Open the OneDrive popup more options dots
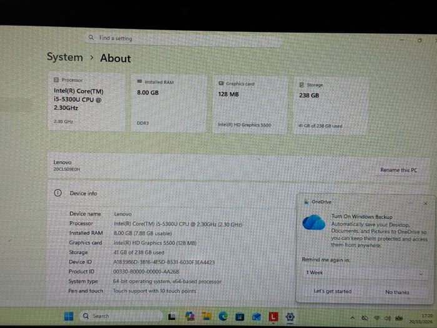The width and height of the screenshot is (437, 328). pos(410,203)
